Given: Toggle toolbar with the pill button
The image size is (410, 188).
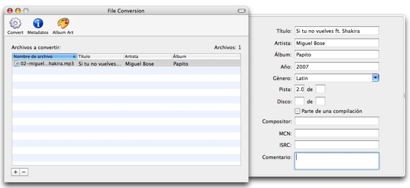Looking at the screenshot, I should coord(242,11).
